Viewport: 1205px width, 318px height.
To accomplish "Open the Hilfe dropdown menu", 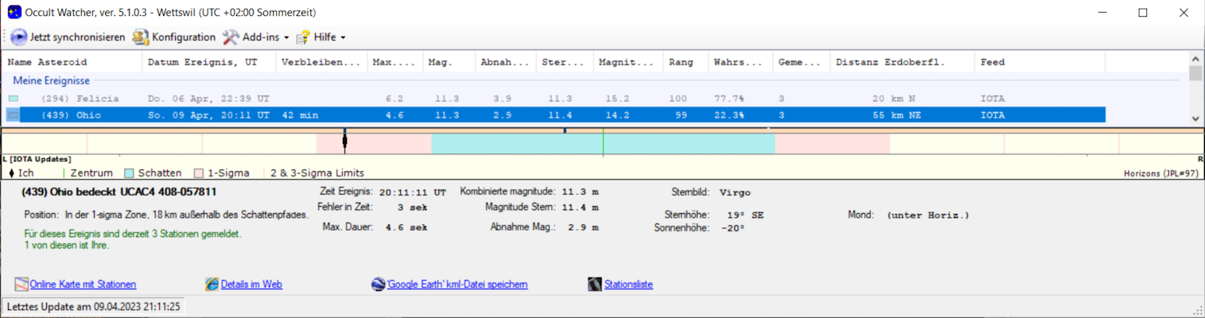I will [x=321, y=37].
